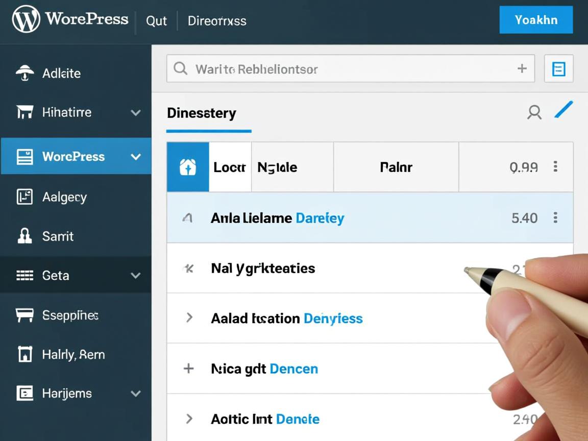Click the Aalgecy sidebar icon
This screenshot has width=588, height=441.
click(24, 197)
